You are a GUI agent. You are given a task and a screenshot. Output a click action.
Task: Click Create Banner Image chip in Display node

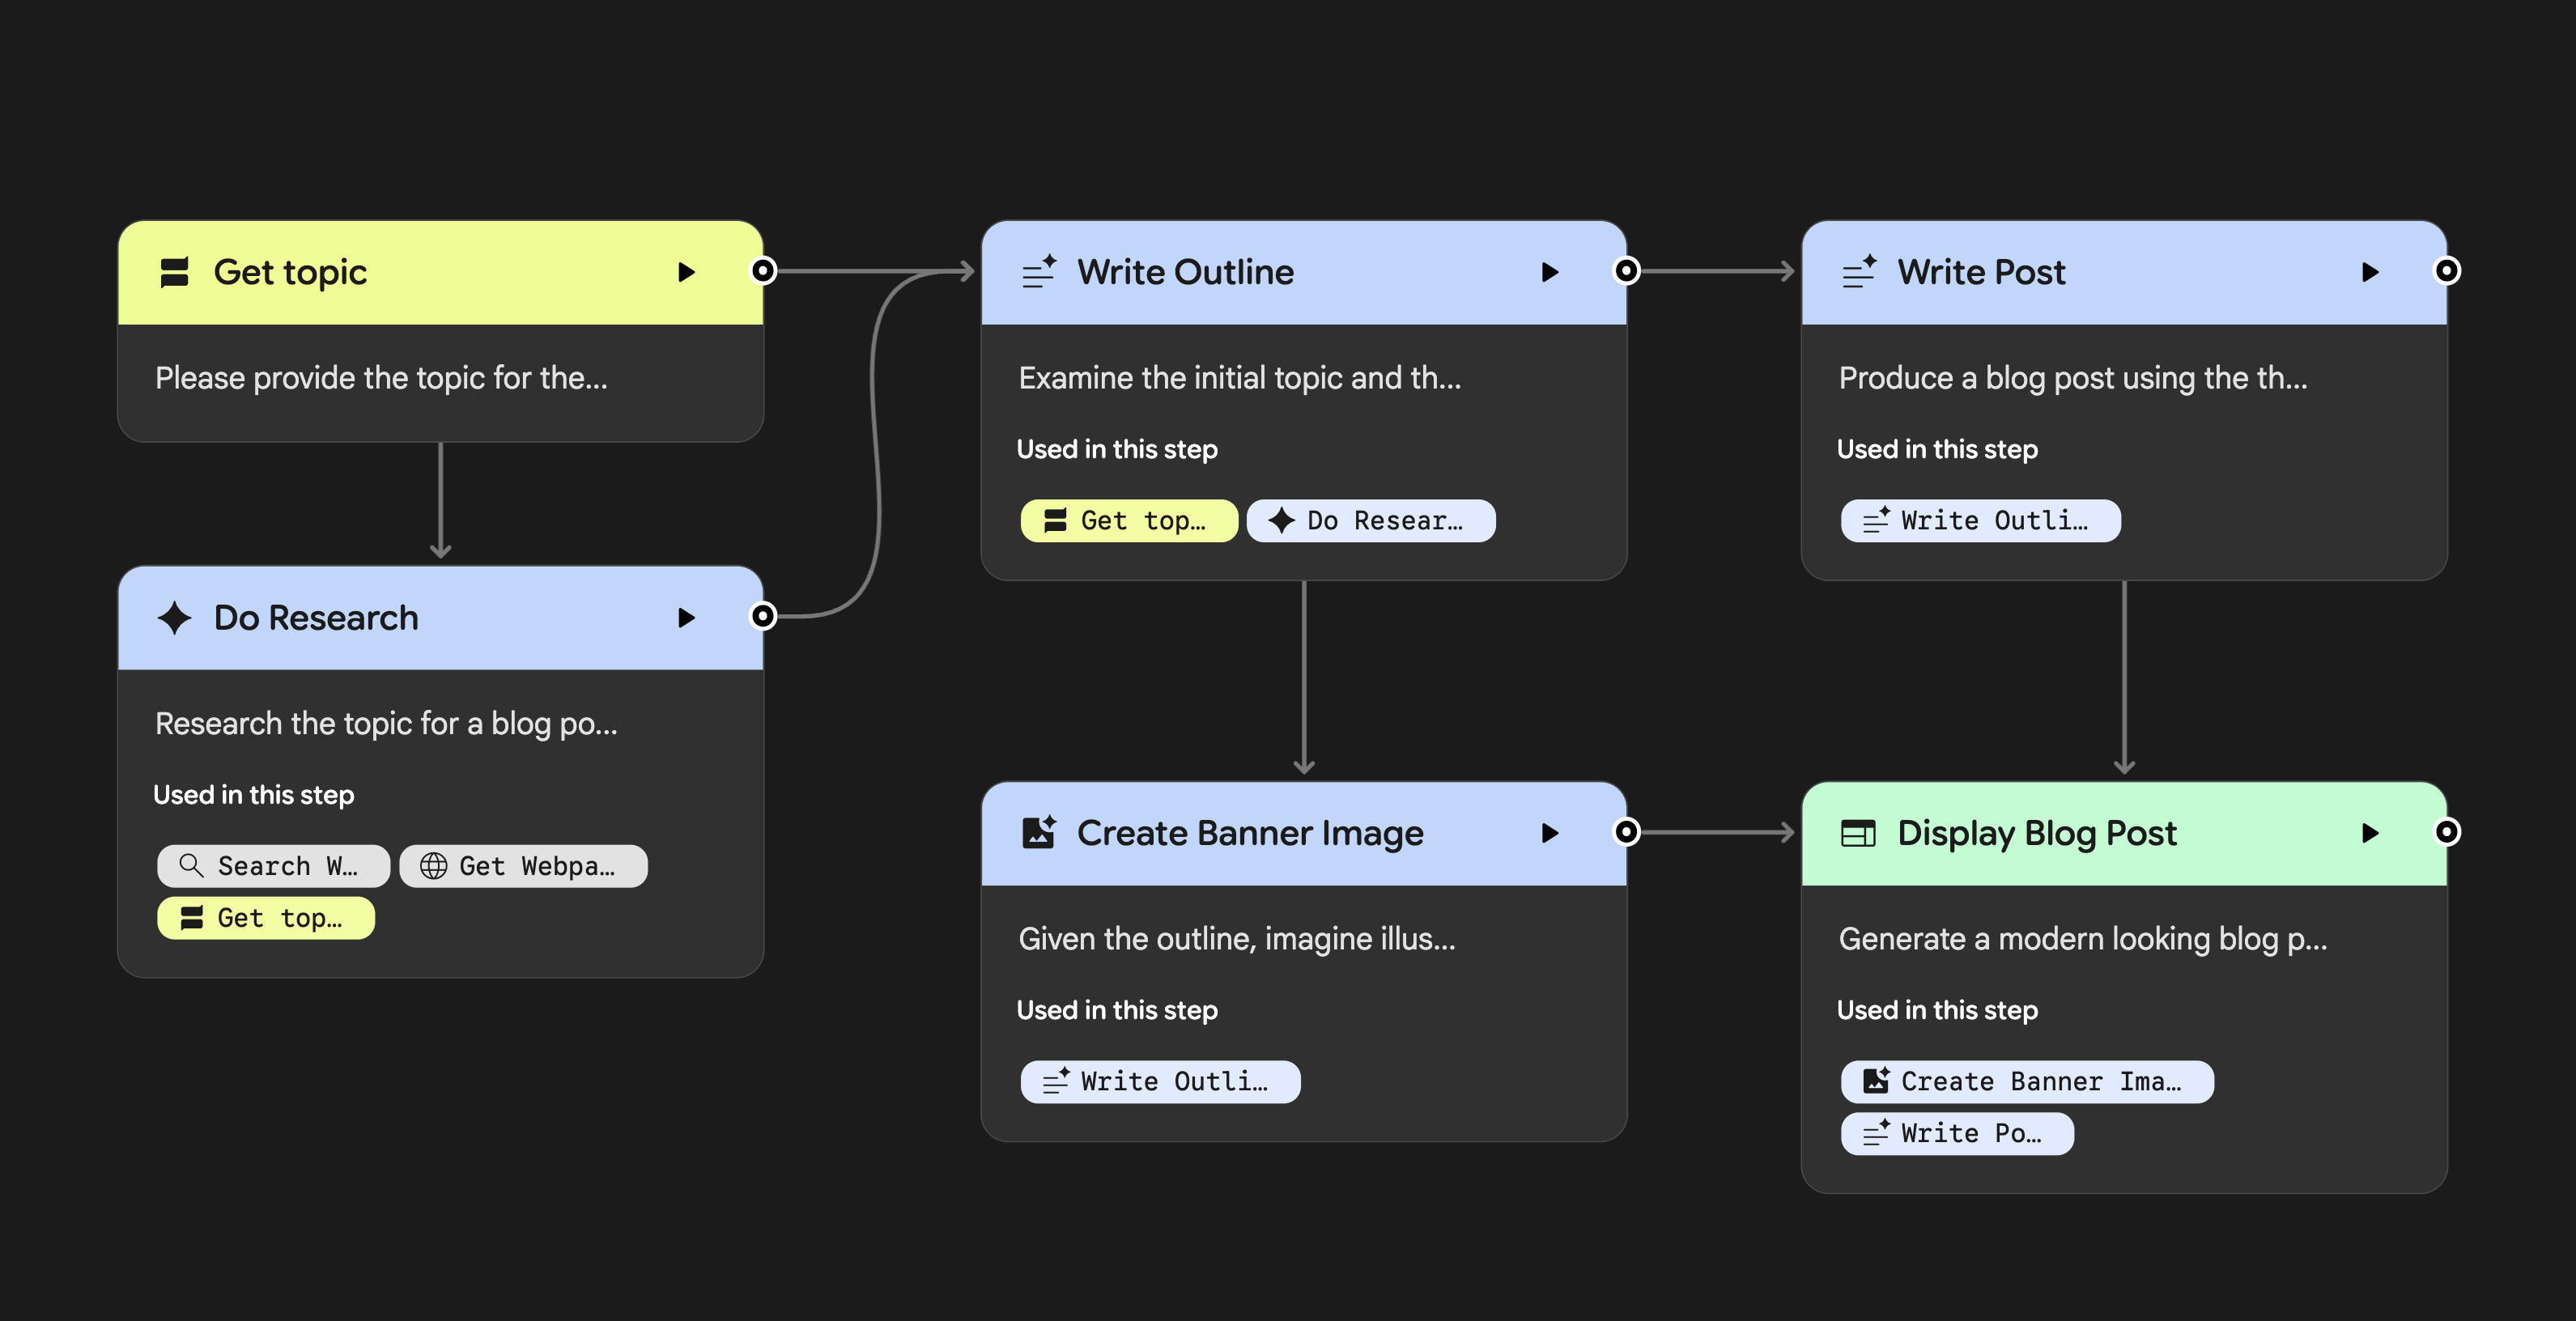[2026, 1082]
